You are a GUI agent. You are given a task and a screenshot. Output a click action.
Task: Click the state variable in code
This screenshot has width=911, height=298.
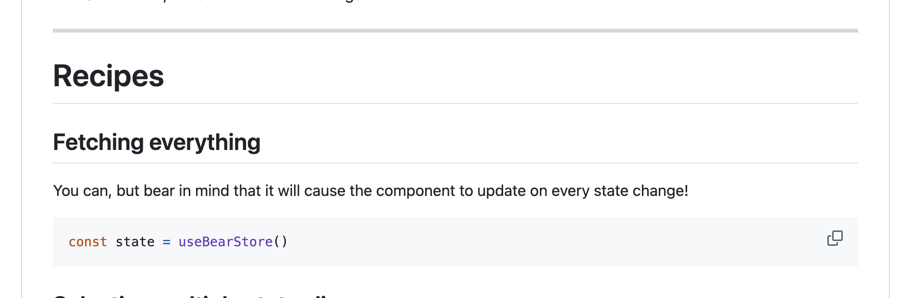pyautogui.click(x=135, y=242)
